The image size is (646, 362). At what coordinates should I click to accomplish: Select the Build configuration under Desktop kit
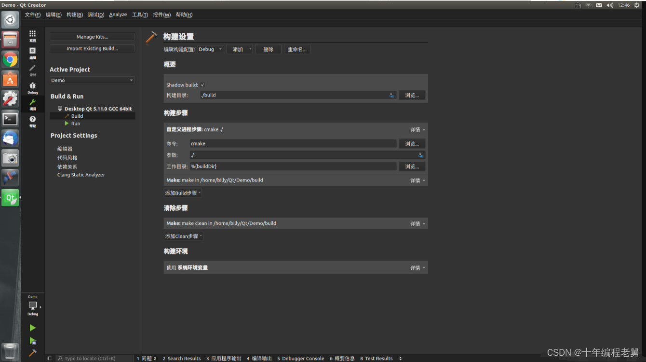click(76, 116)
